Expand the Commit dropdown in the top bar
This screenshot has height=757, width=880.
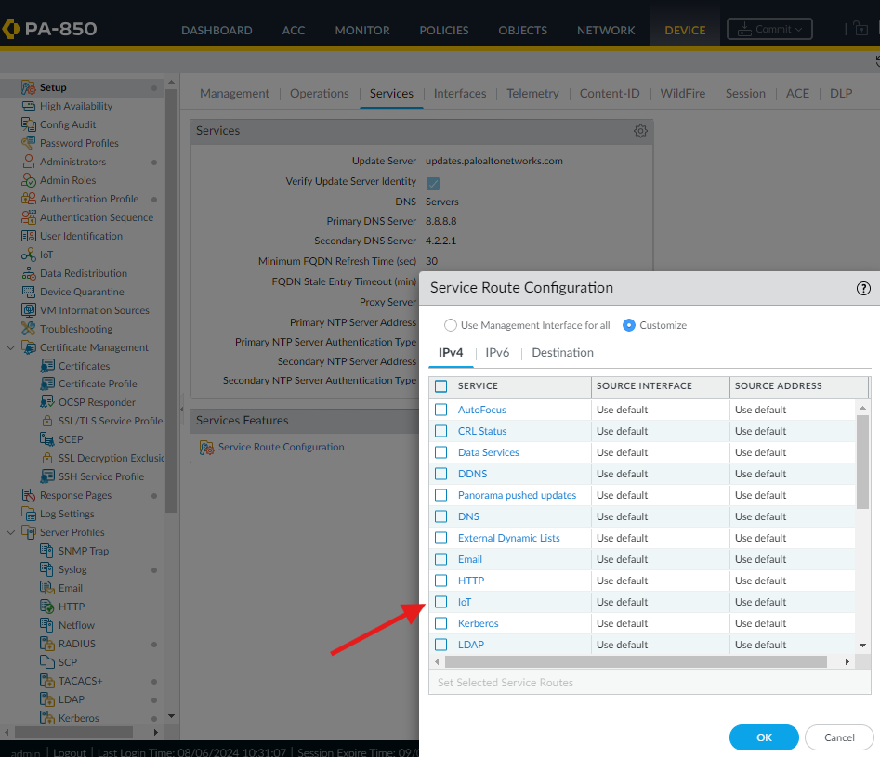point(800,29)
